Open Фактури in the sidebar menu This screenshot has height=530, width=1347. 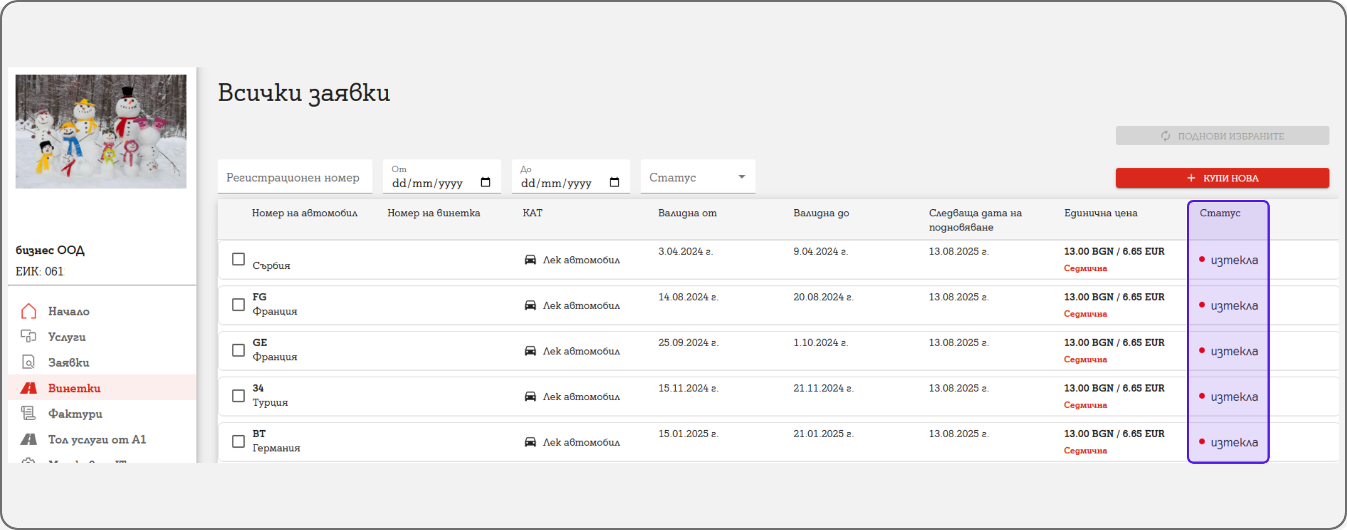click(75, 414)
